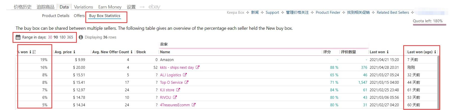Click info icon beside Displaying 36 rows
The width and height of the screenshot is (460, 110).
[x=81, y=37]
